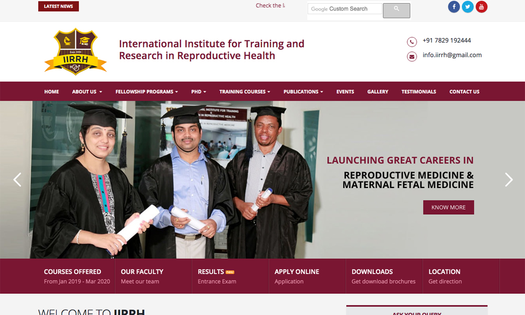The image size is (525, 315).
Task: Open the Twitter social icon
Action: 467,7
